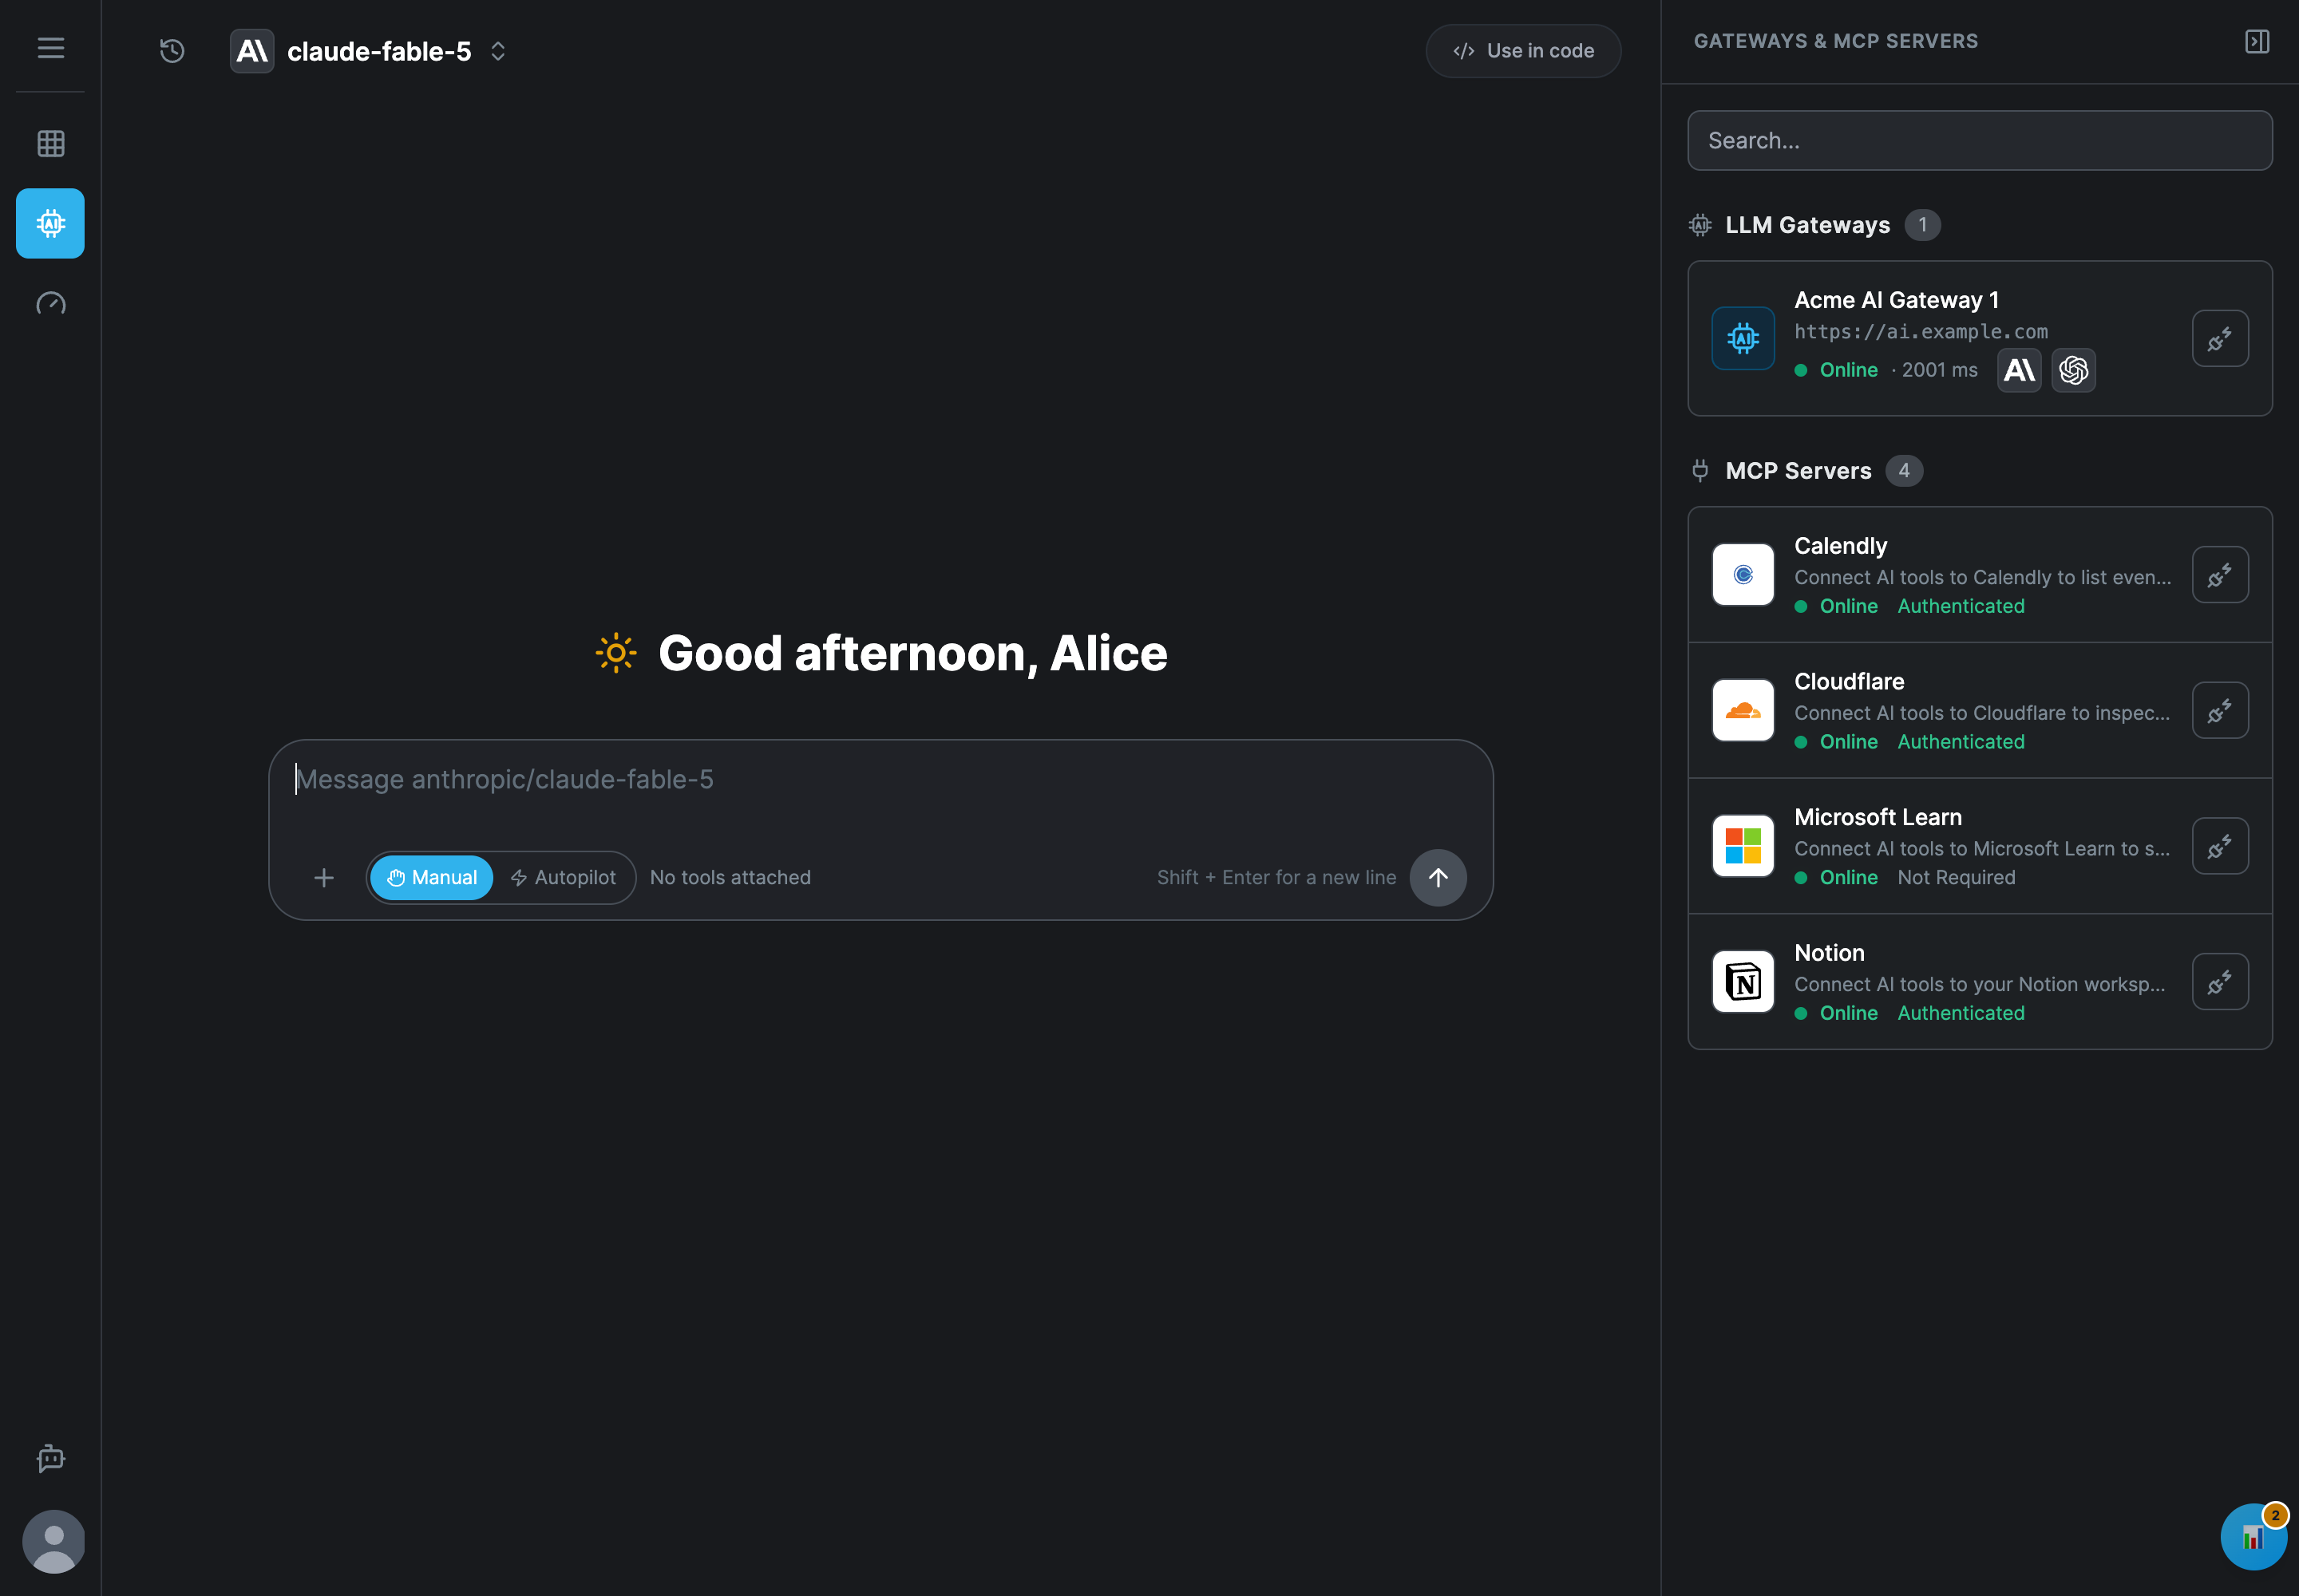Collapse the Gateways & MCP Servers panel
Screen dimensions: 2299x1596
2257,41
